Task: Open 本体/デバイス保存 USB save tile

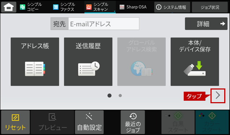Action: pos(195,62)
